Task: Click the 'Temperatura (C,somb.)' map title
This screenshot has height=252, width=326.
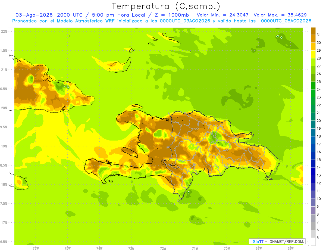Action: pos(166,7)
